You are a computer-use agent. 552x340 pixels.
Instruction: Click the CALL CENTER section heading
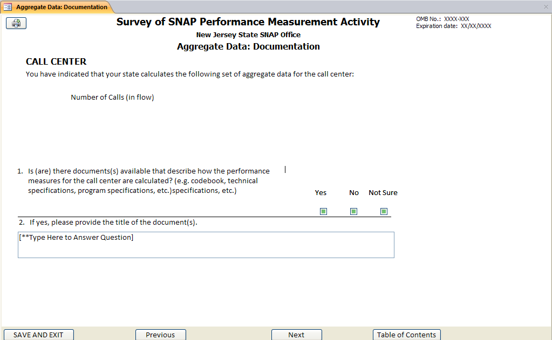click(56, 61)
